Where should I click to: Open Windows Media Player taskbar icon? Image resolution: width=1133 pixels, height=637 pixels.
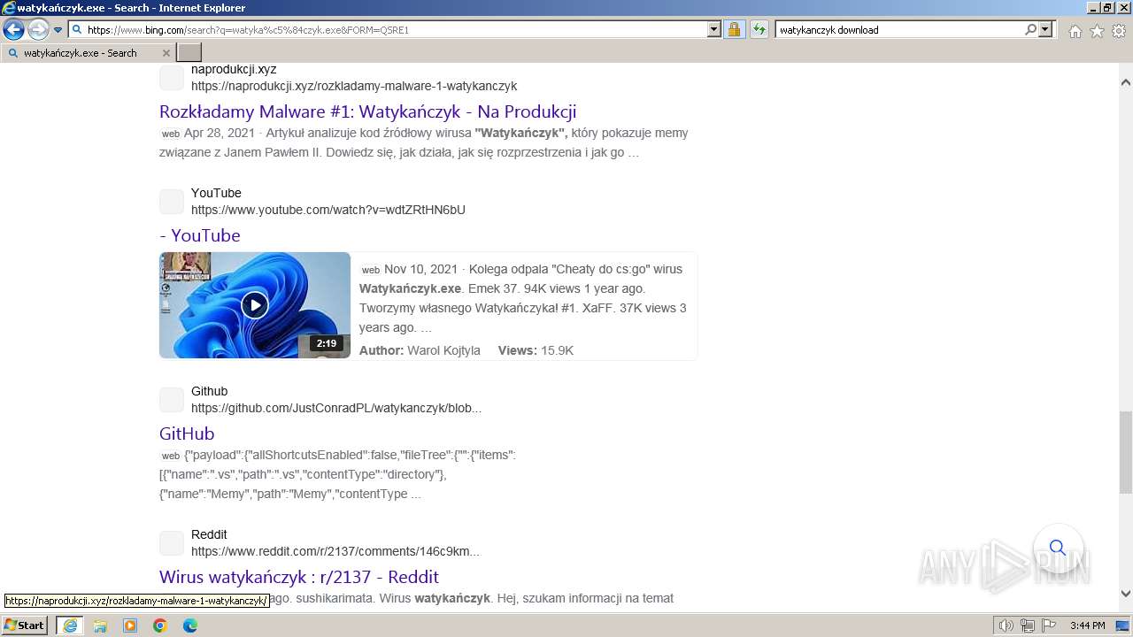tap(130, 625)
